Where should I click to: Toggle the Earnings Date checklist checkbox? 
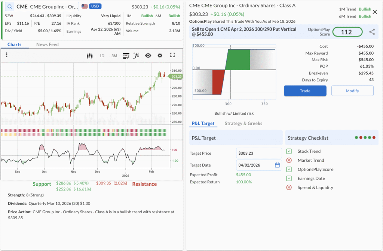(289, 179)
